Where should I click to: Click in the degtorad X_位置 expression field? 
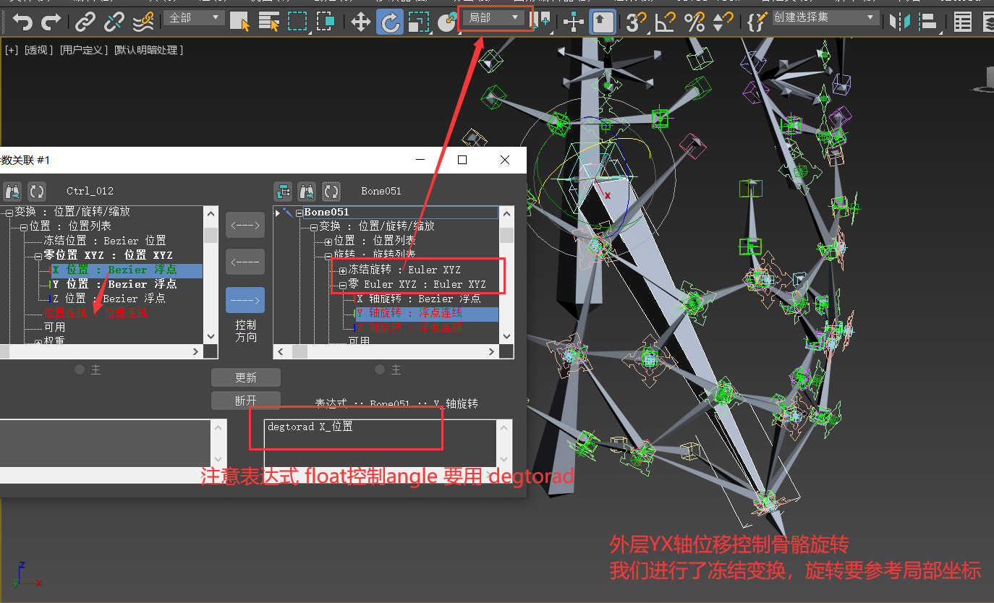point(380,442)
